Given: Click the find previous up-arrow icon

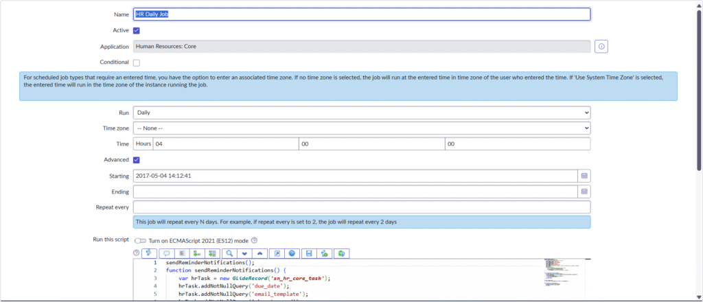Looking at the screenshot, I should 261,253.
